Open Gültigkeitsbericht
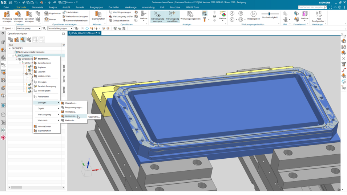The width and height of the screenshot is (347, 195). tap(119, 21)
